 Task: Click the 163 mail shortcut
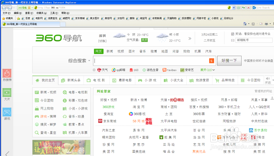coord(134,70)
